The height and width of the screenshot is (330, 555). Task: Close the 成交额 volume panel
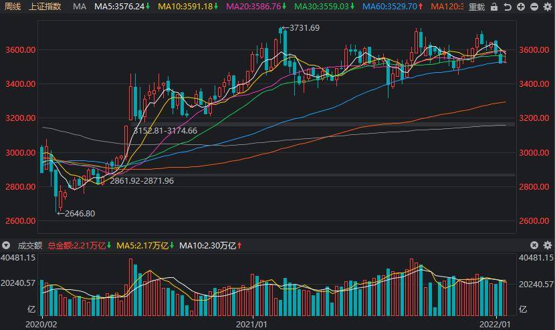(x=534, y=246)
